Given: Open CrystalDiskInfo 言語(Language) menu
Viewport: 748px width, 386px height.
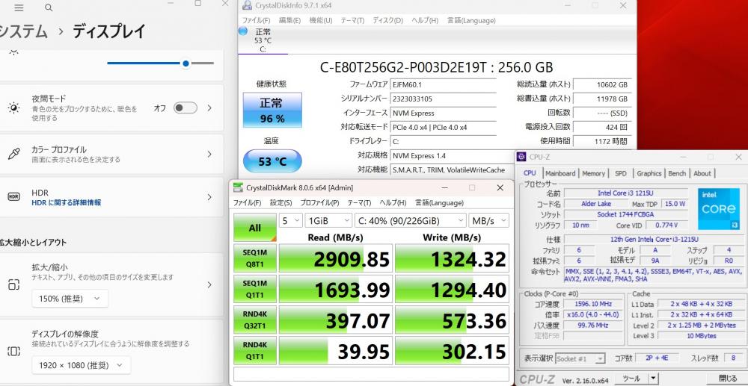Looking at the screenshot, I should [471, 20].
